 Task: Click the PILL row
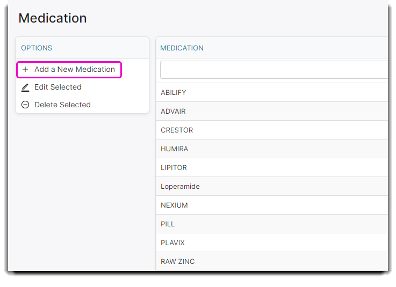pyautogui.click(x=168, y=224)
